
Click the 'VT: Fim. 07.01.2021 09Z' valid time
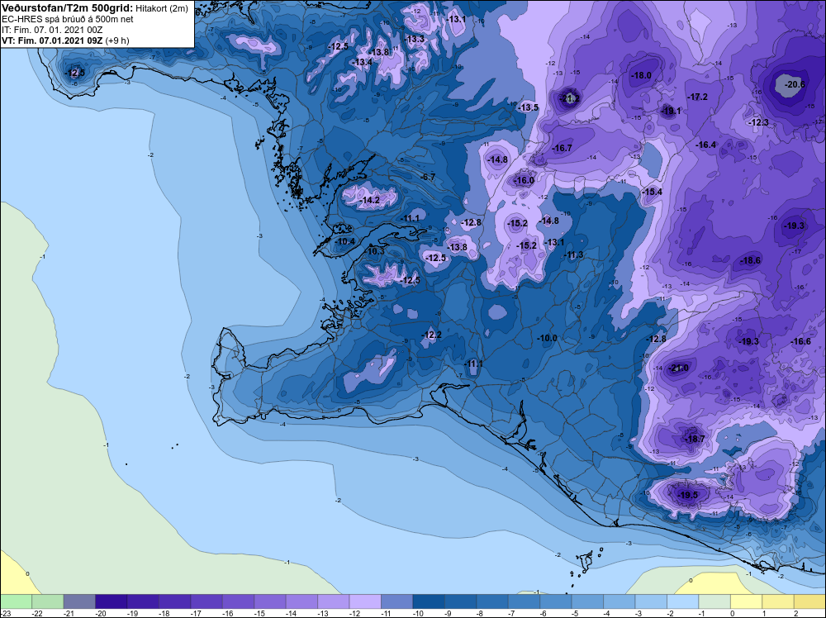[53, 40]
